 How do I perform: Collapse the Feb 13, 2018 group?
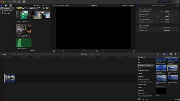(16, 36)
